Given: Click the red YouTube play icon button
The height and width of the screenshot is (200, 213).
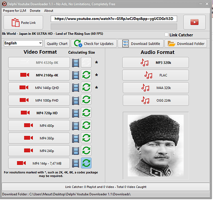Looking at the screenshot, I should click(x=195, y=22).
